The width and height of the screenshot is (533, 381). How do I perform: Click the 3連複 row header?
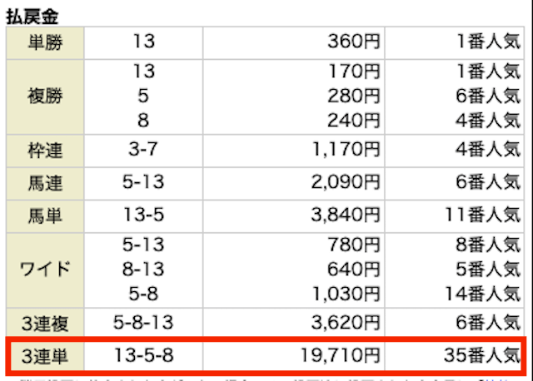tap(45, 323)
